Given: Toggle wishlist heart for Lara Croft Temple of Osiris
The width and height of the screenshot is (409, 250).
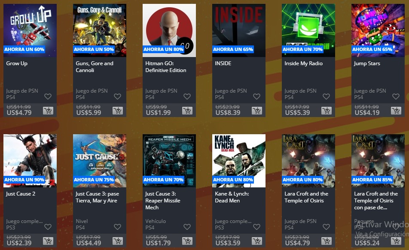Looking at the screenshot, I should pos(327,227).
